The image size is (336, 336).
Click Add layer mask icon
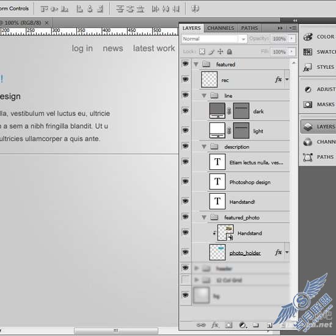click(228, 325)
